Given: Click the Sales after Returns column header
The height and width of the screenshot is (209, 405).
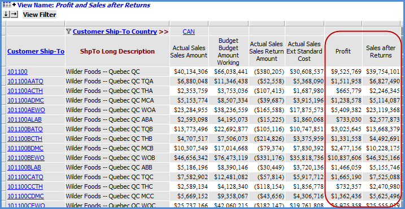Looking at the screenshot, I should point(381,51).
